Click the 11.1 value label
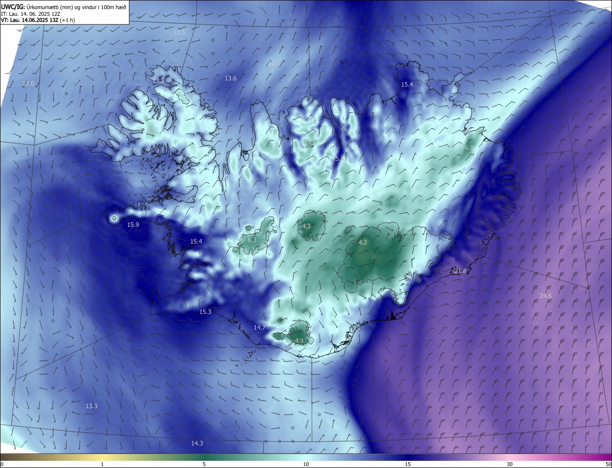612x468 pixels. tap(274, 63)
